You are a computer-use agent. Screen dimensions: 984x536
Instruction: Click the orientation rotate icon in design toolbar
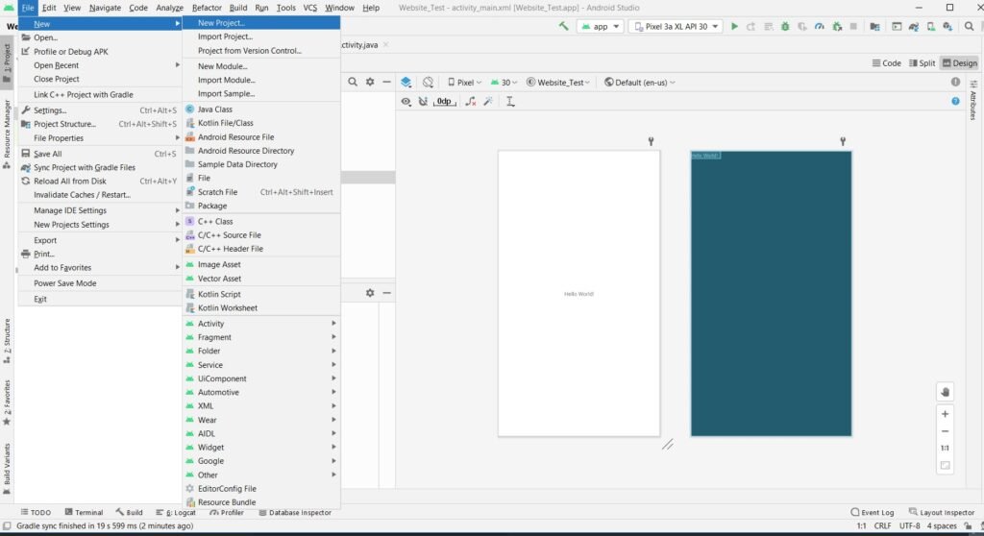point(428,83)
